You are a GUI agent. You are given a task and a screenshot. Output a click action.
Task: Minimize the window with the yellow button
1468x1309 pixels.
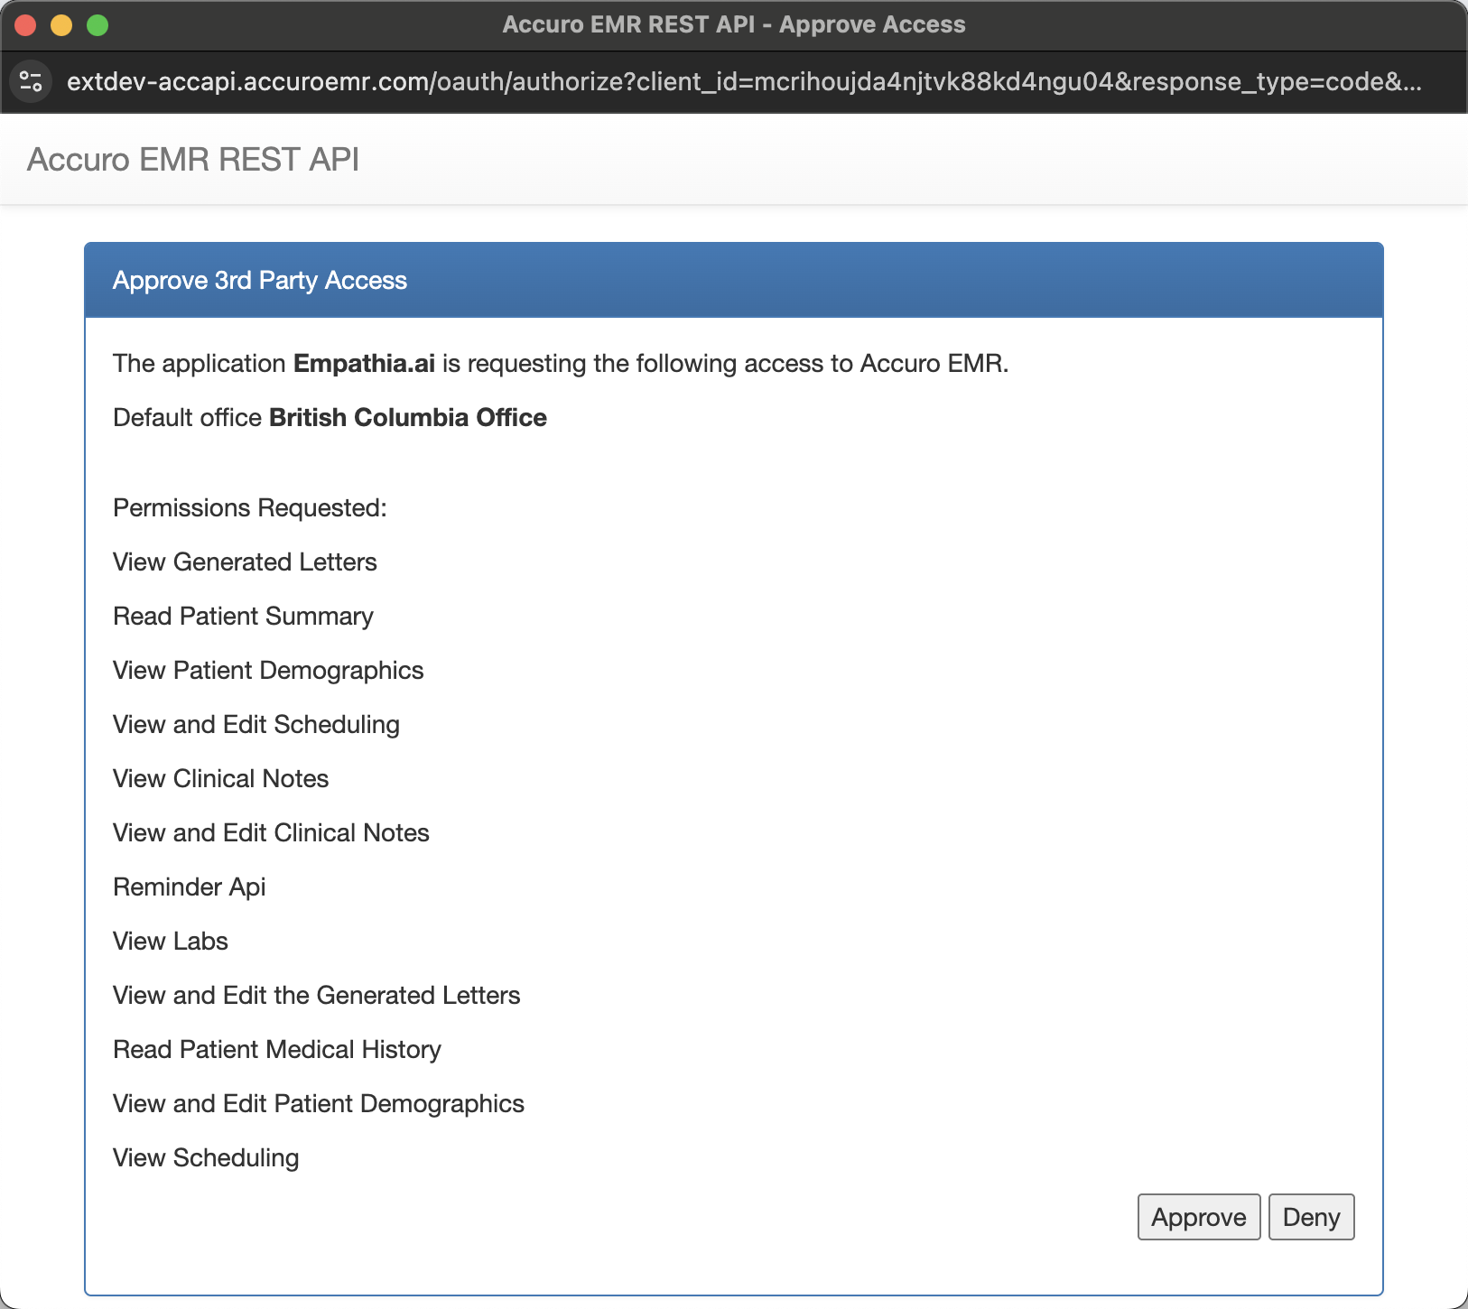[61, 25]
